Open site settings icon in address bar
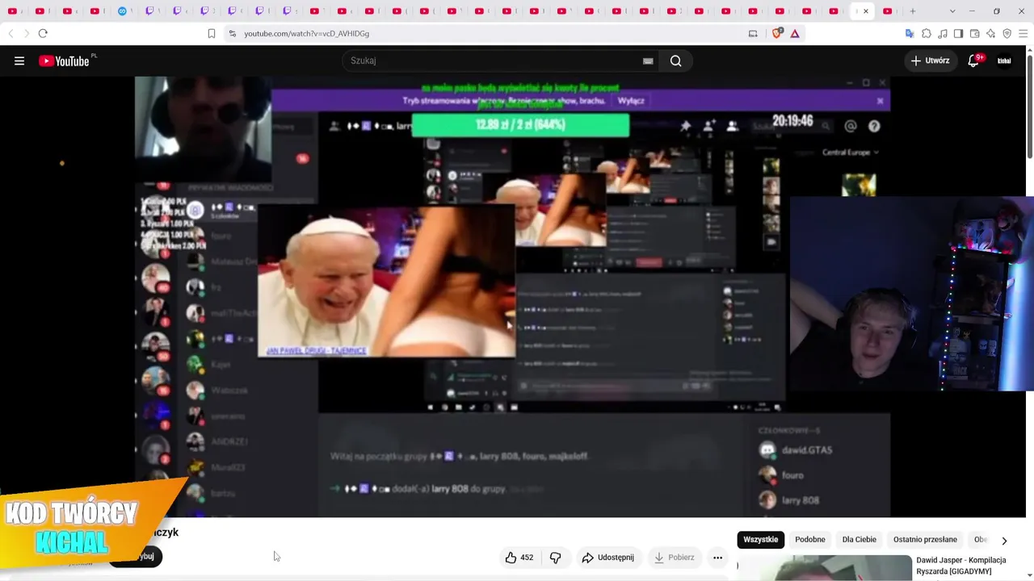 [x=233, y=33]
